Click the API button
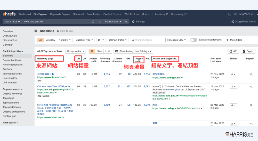The image size is (258, 141). (233, 51)
